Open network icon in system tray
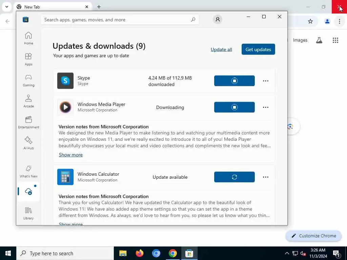This screenshot has width=347, height=260. pyautogui.click(x=295, y=253)
